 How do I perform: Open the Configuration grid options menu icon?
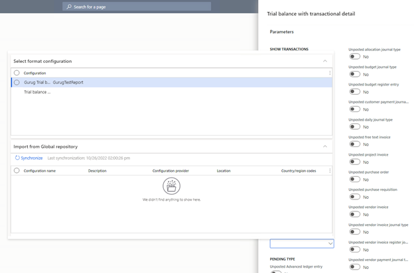[330, 73]
